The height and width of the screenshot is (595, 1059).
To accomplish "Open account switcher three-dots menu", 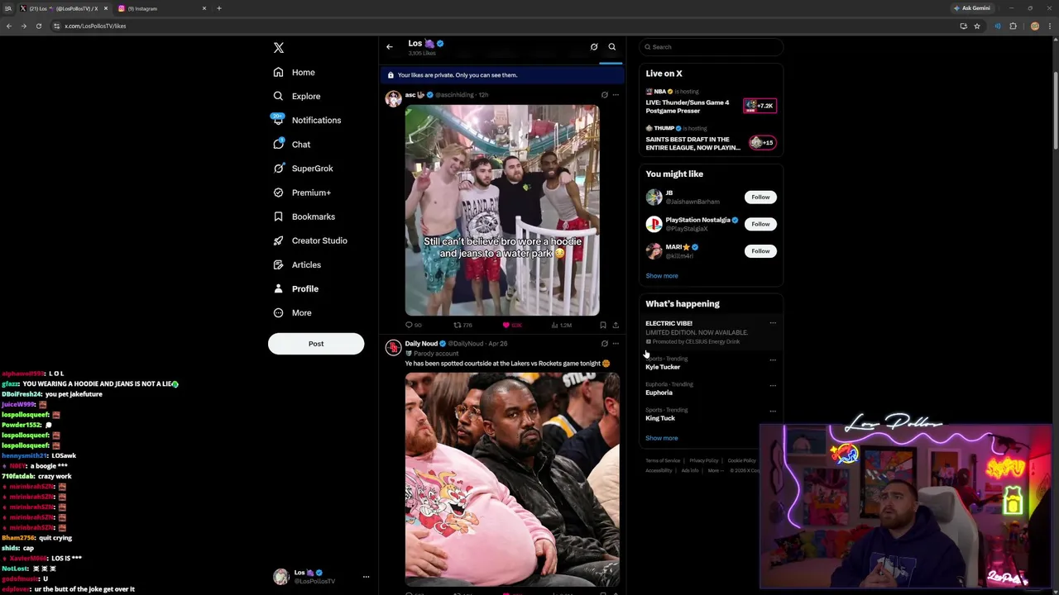I will click(x=366, y=577).
